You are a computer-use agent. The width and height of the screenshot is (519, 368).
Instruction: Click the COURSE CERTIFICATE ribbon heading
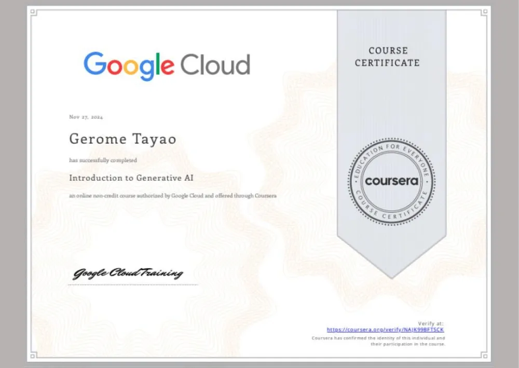pos(387,57)
